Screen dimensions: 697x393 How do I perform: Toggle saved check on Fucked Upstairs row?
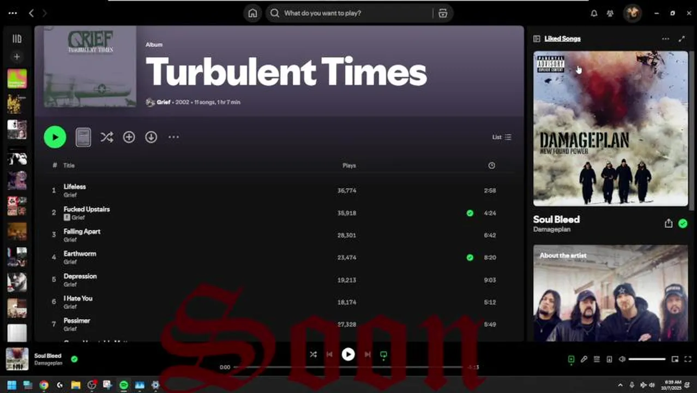(x=470, y=213)
